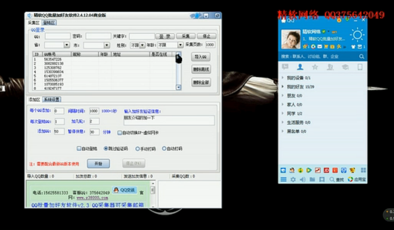Open the graduation cap tab in QQ
This screenshot has width=394, height=230.
pos(345,67)
